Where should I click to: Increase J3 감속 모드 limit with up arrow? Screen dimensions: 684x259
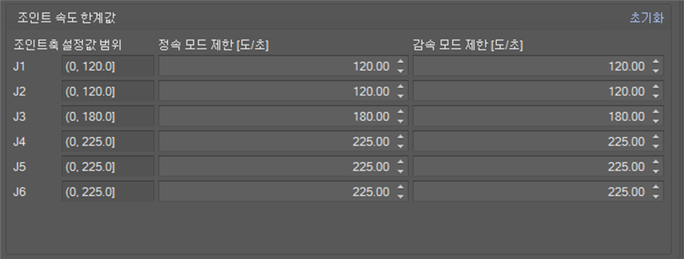coord(655,113)
